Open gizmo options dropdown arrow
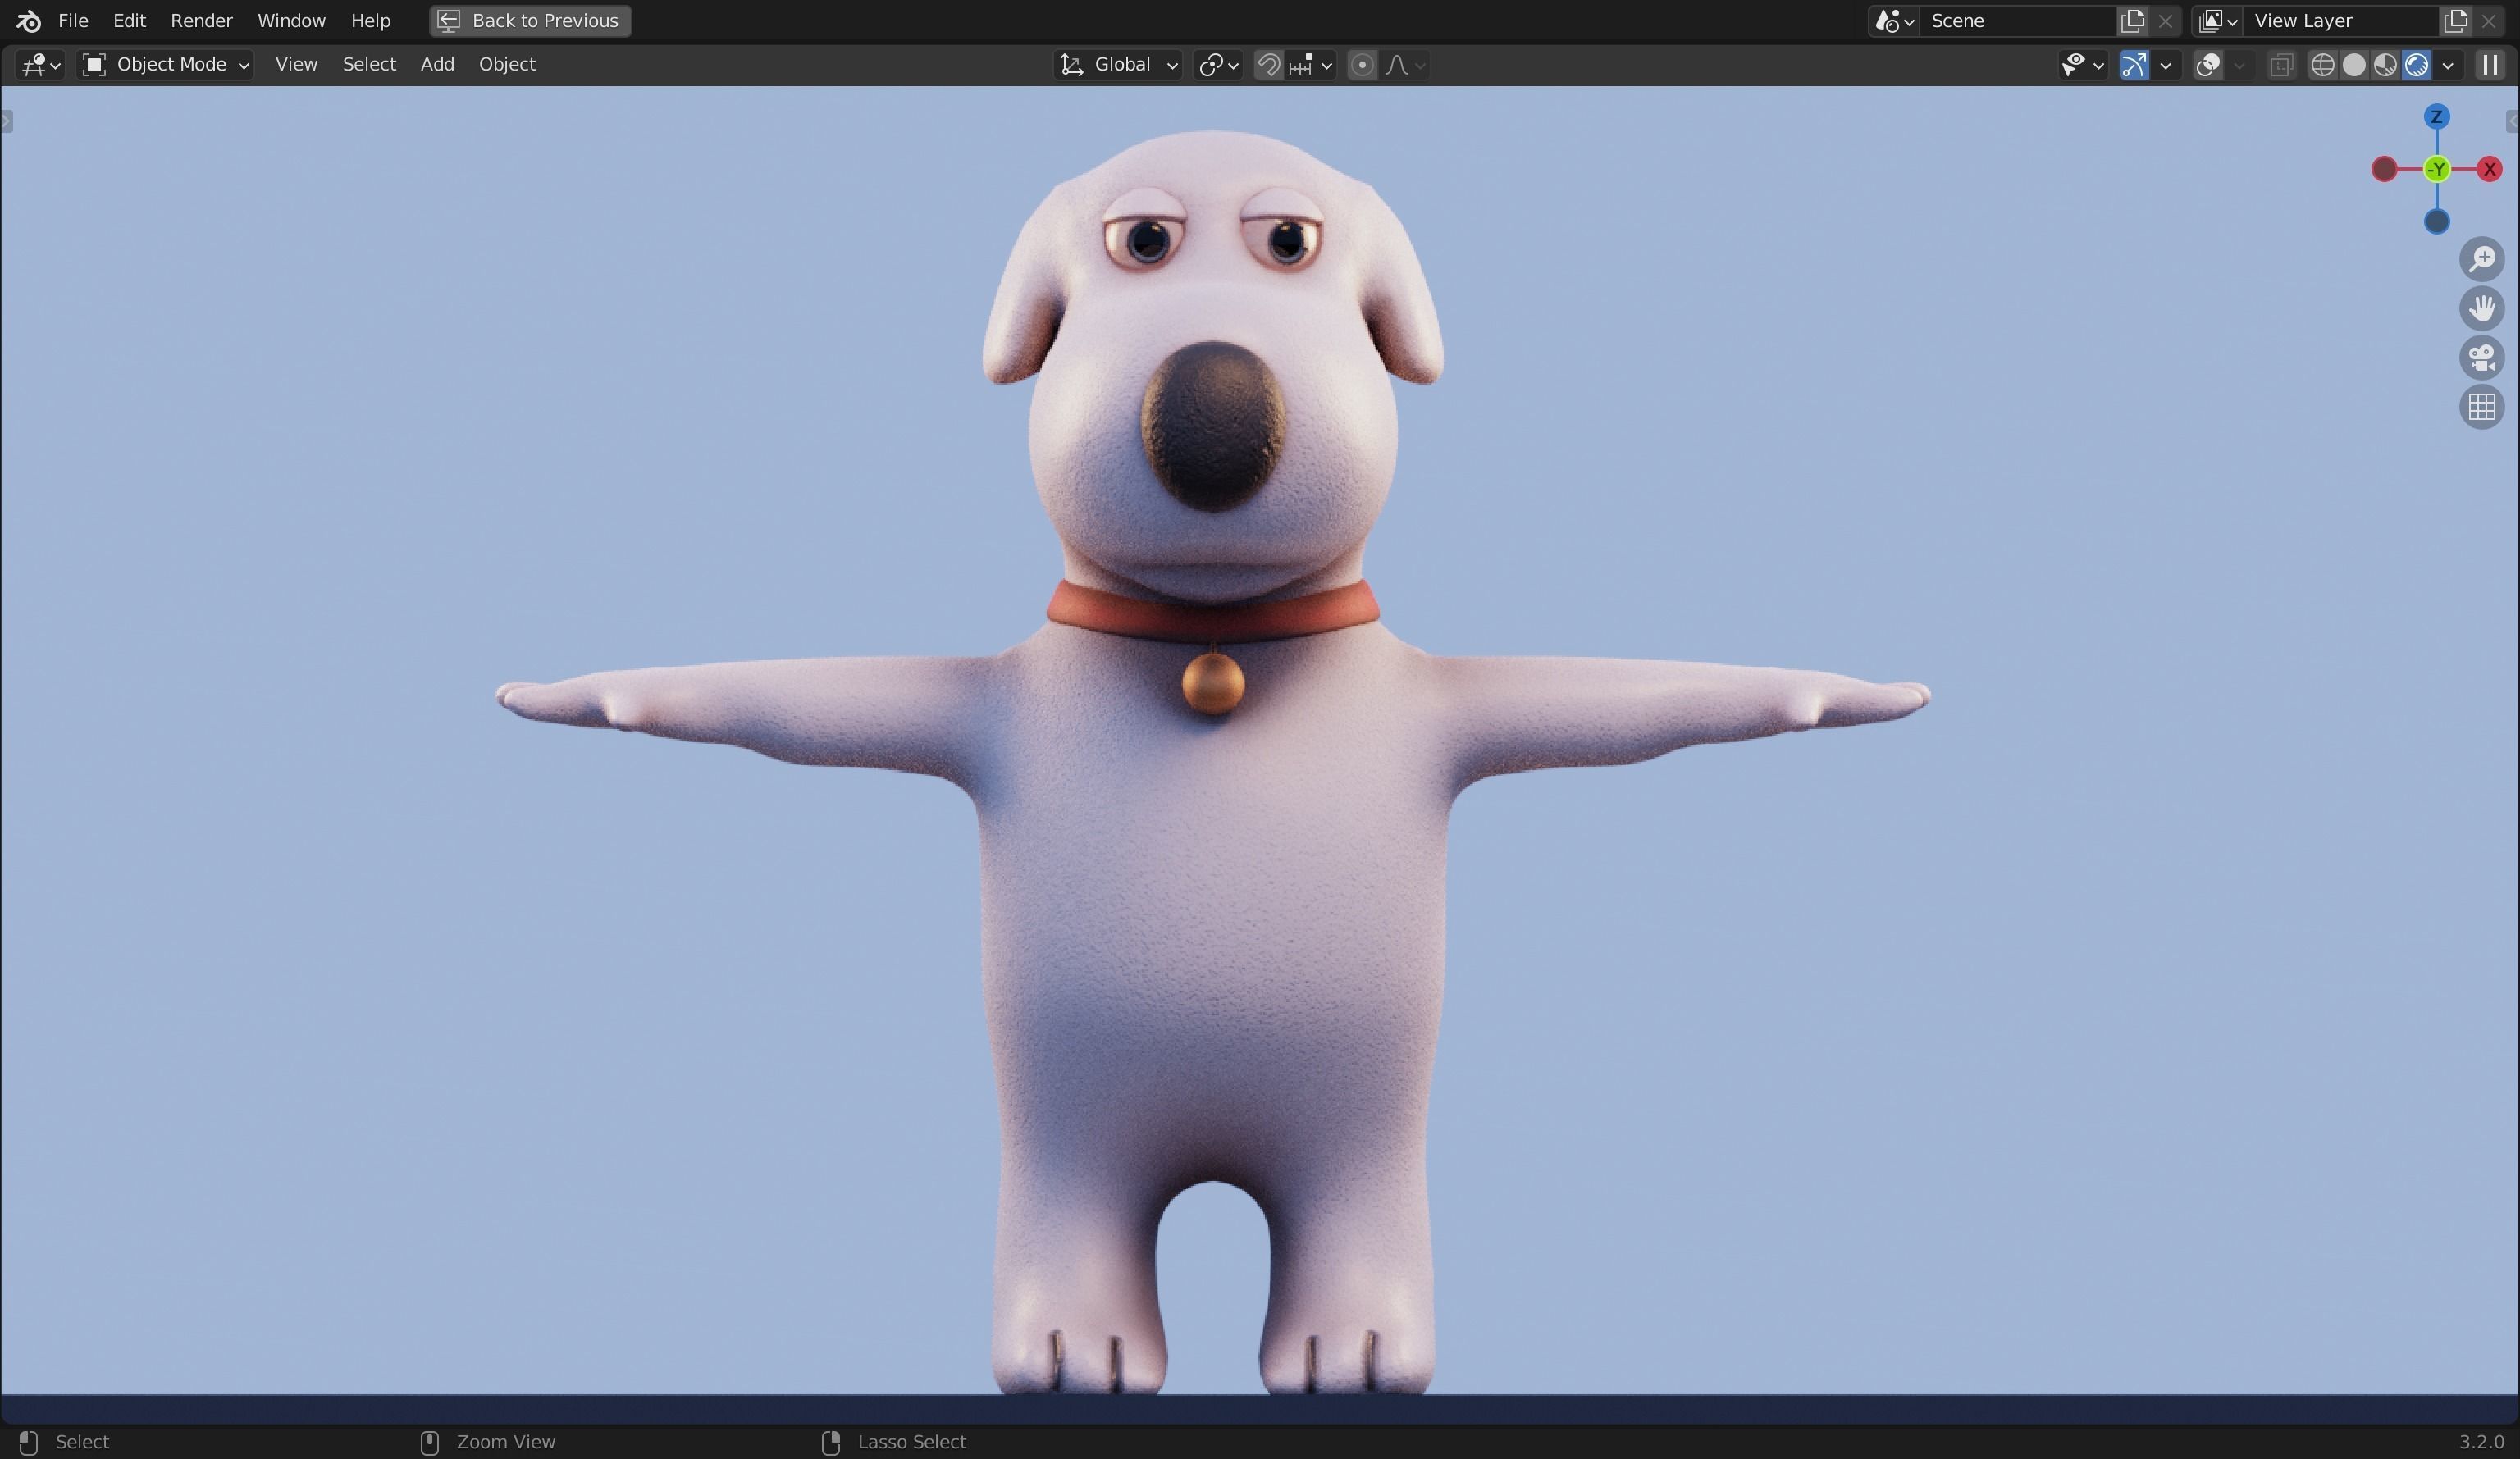The width and height of the screenshot is (2520, 1459). pyautogui.click(x=2165, y=65)
